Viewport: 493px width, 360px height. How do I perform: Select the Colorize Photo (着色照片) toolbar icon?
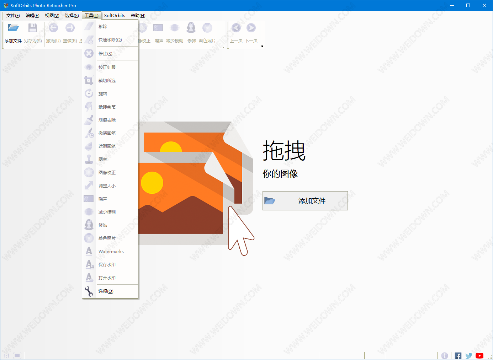click(x=207, y=28)
